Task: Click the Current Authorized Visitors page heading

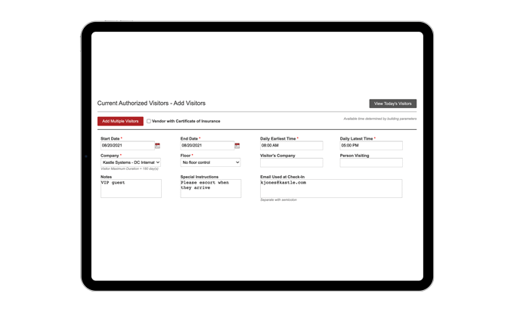Action: 151,103
